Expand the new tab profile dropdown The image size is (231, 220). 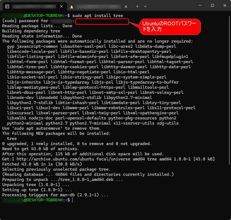click(145, 7)
